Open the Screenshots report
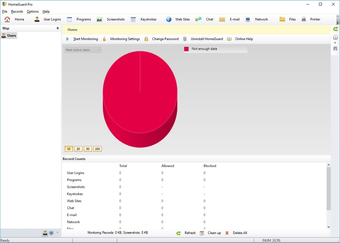The image size is (340, 243). coord(110,19)
